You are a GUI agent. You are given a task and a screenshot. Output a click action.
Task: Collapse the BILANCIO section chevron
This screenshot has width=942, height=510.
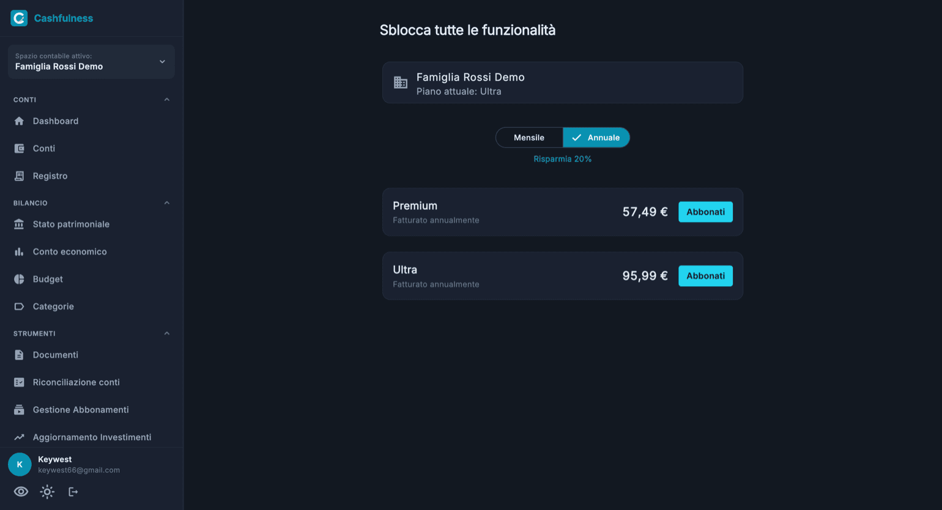167,203
